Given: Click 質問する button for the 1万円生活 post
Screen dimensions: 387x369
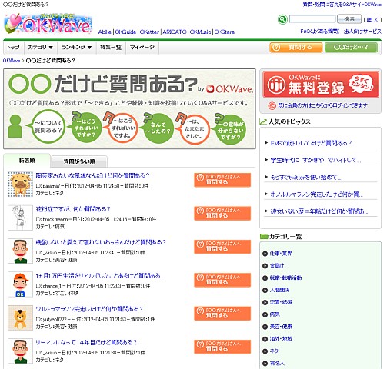Looking at the screenshot, I should (x=222, y=280).
